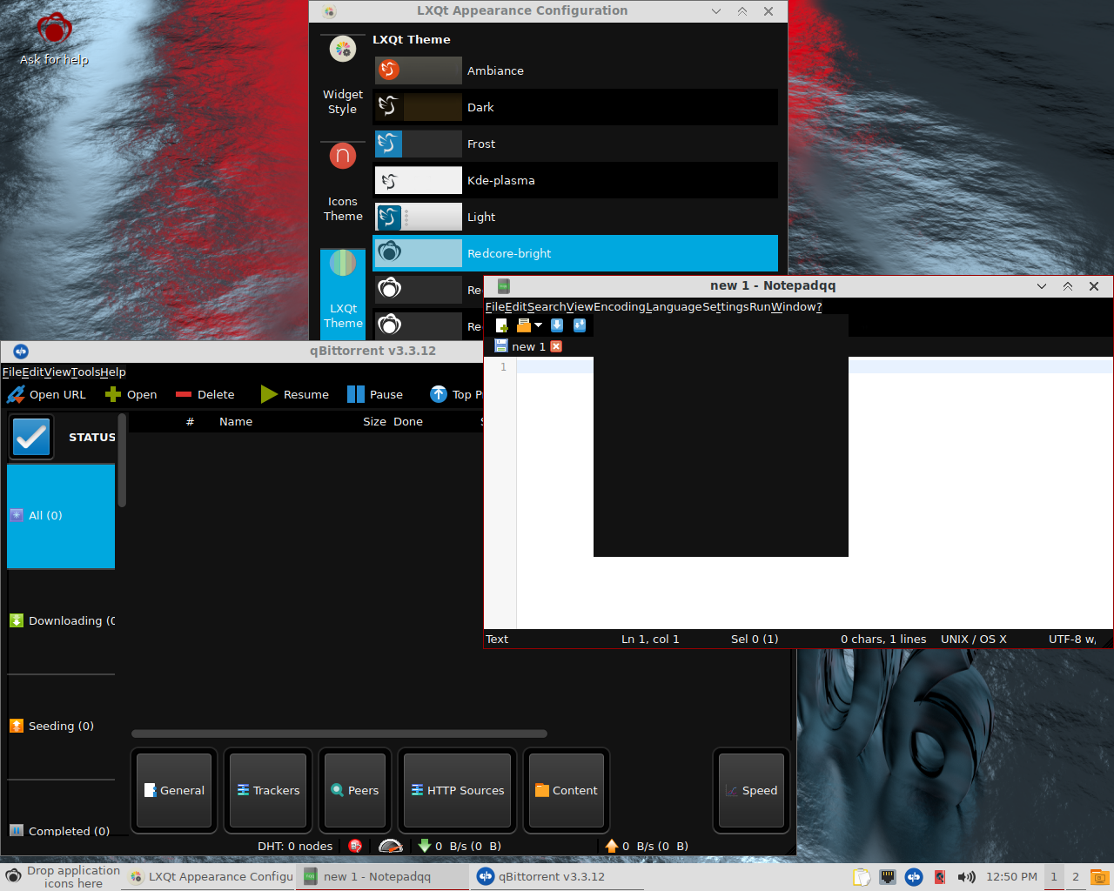Select the Redcore-bright theme row
Screen dimensions: 1114x891
575,253
